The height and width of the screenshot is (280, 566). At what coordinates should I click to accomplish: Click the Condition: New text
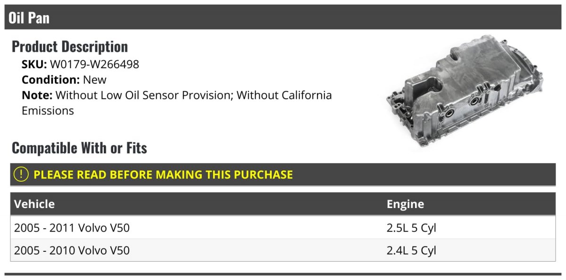64,80
